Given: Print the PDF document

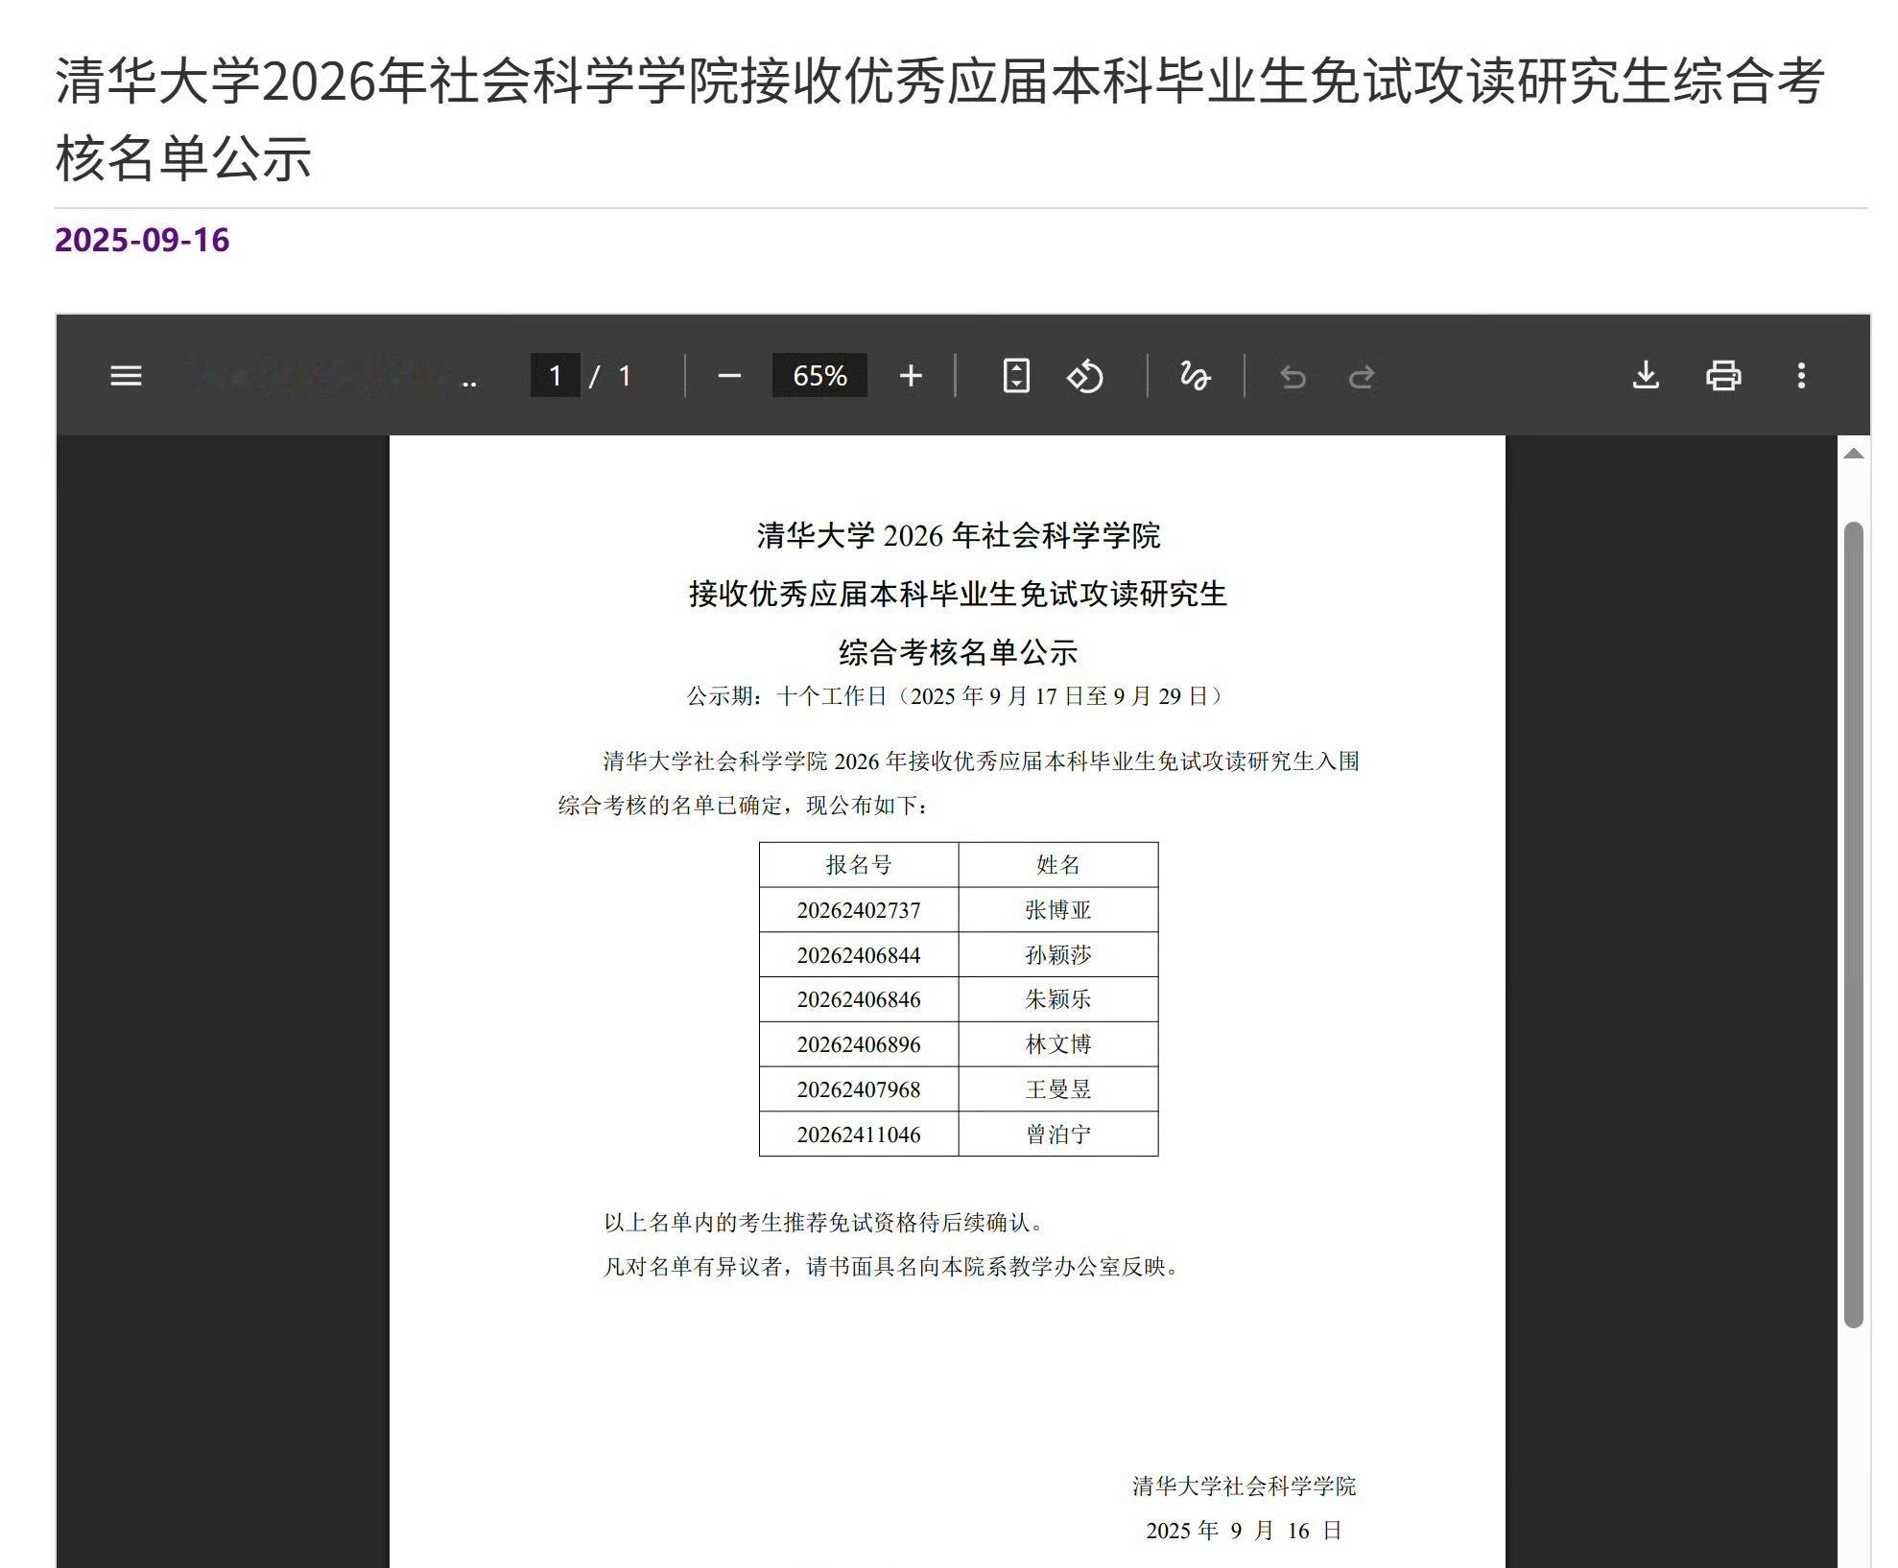Looking at the screenshot, I should pos(1723,375).
